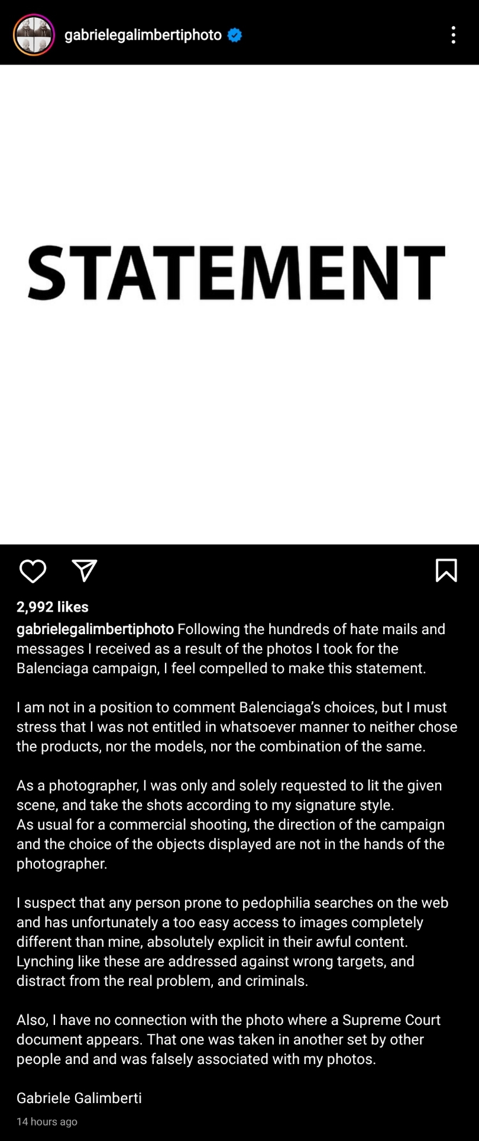The width and height of the screenshot is (479, 1141).
Task: Open the three-dot more options menu
Action: click(x=453, y=35)
